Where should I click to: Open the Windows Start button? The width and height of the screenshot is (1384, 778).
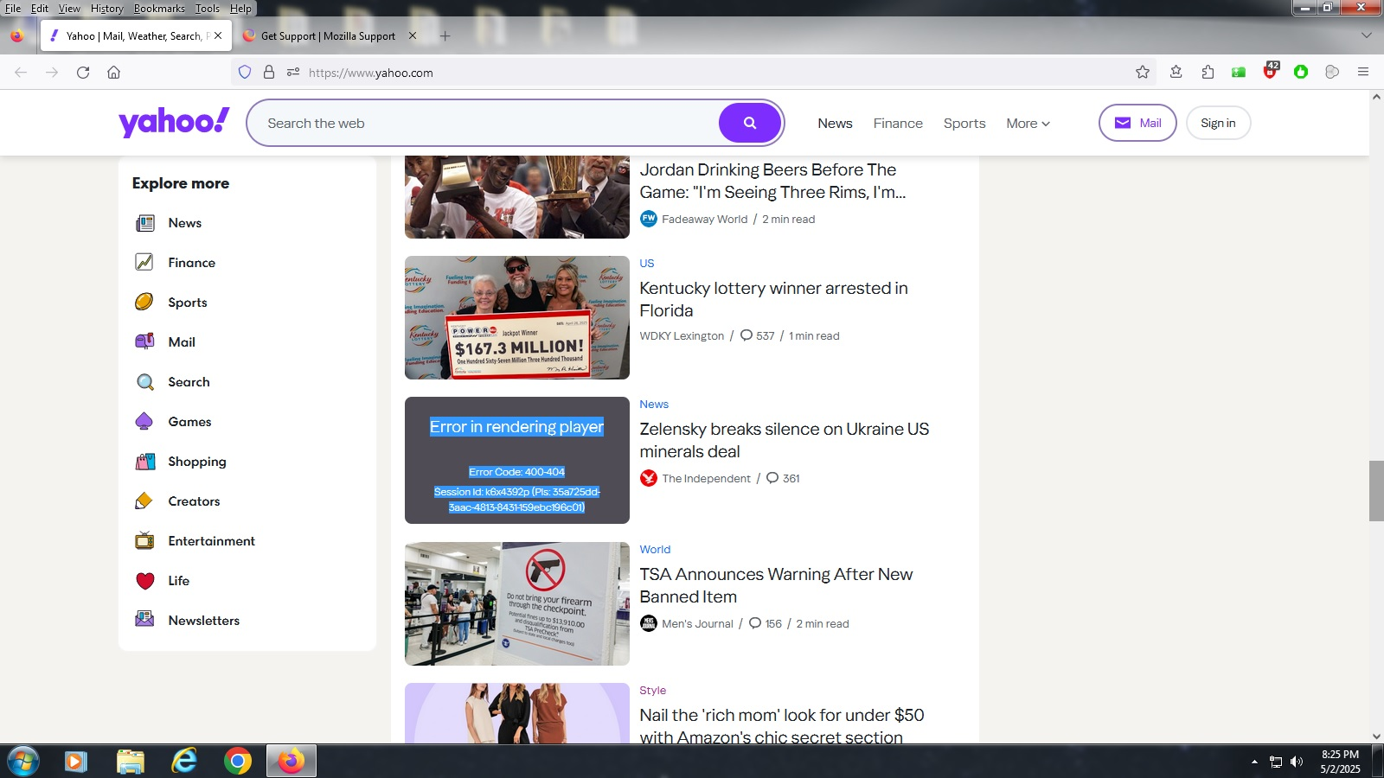[x=22, y=762]
